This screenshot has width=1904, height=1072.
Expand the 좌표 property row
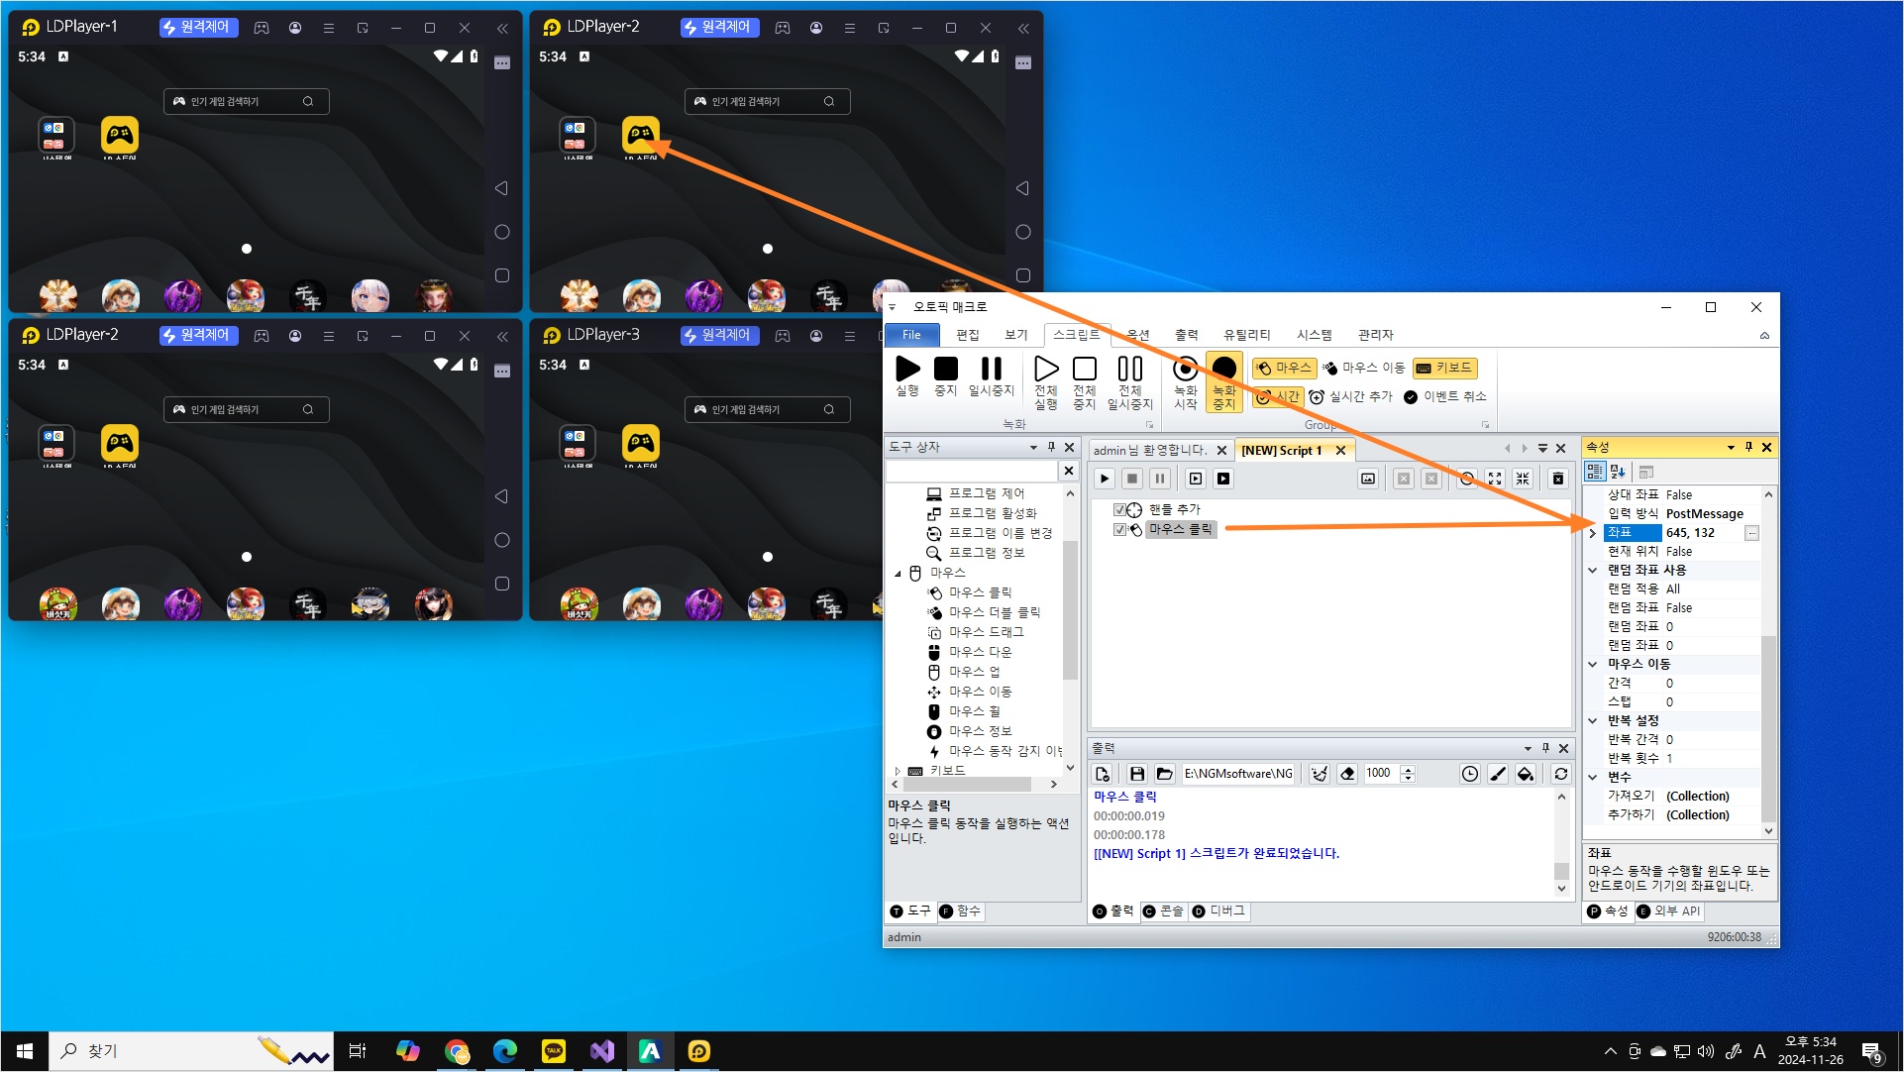coord(1593,533)
